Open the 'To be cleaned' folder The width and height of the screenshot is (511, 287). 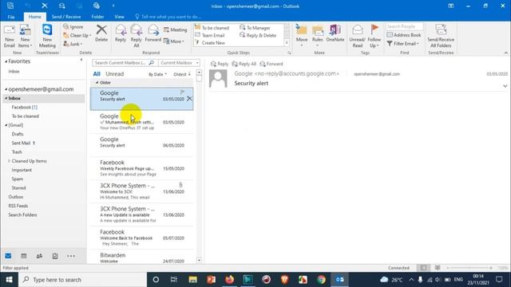click(26, 116)
